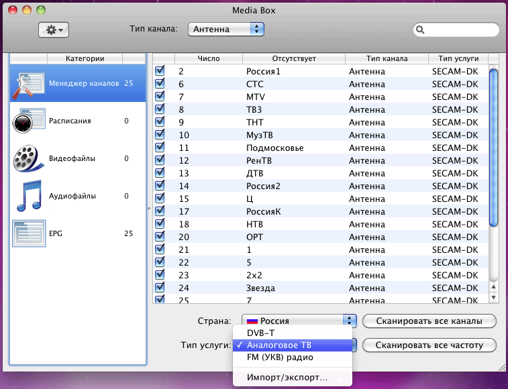Select the Channel Manager wrench icon
Viewport: 508px width, 389px height.
(28, 84)
